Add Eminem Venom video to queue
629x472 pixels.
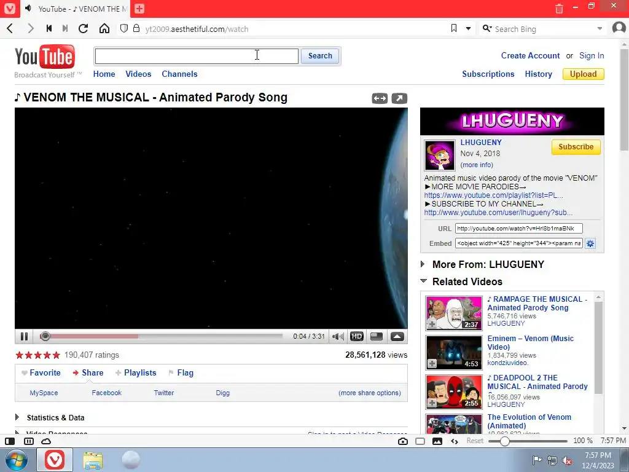pyautogui.click(x=432, y=364)
